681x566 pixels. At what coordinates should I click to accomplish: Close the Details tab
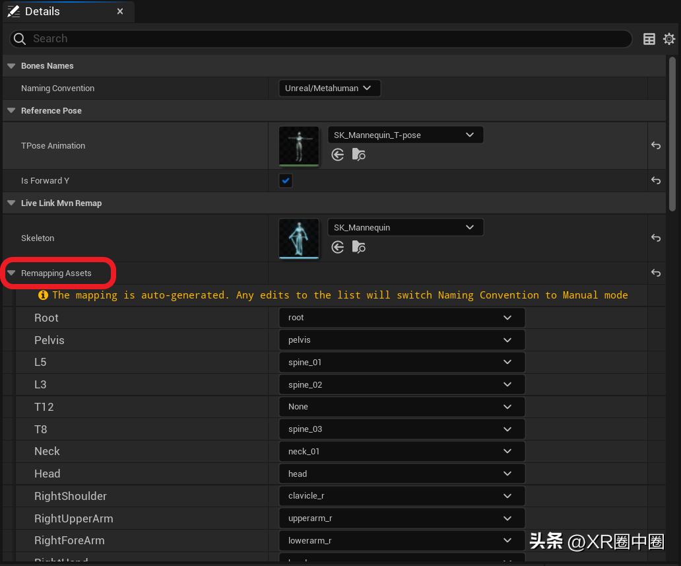[x=120, y=11]
